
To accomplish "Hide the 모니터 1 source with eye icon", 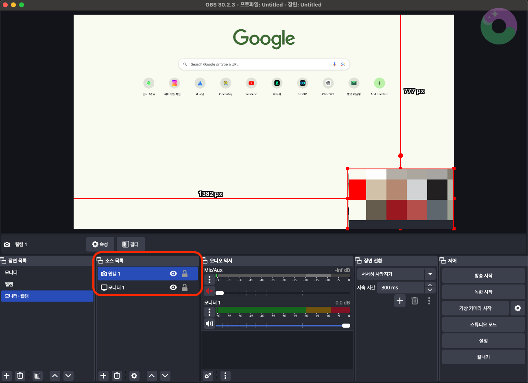I will point(173,287).
